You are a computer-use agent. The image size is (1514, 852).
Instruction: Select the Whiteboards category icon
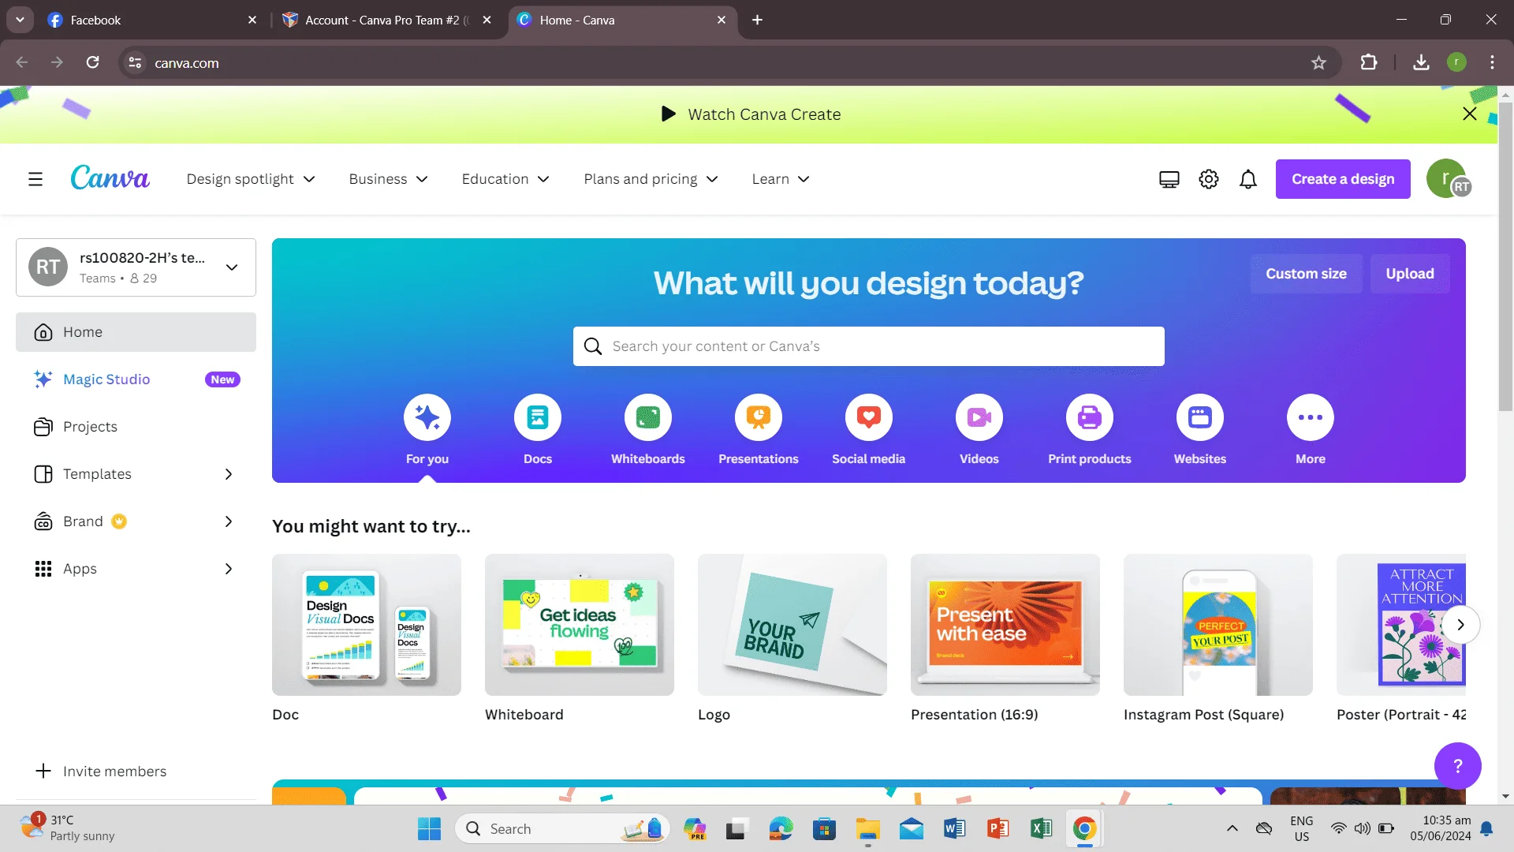click(648, 417)
